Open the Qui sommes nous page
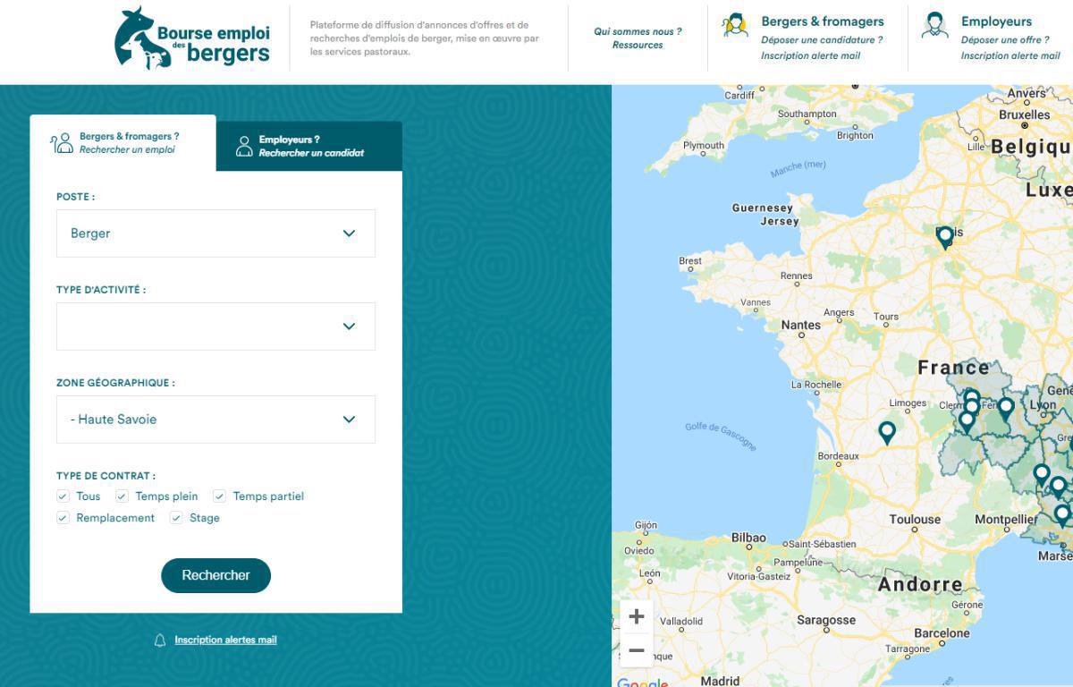The image size is (1073, 687). click(x=638, y=31)
